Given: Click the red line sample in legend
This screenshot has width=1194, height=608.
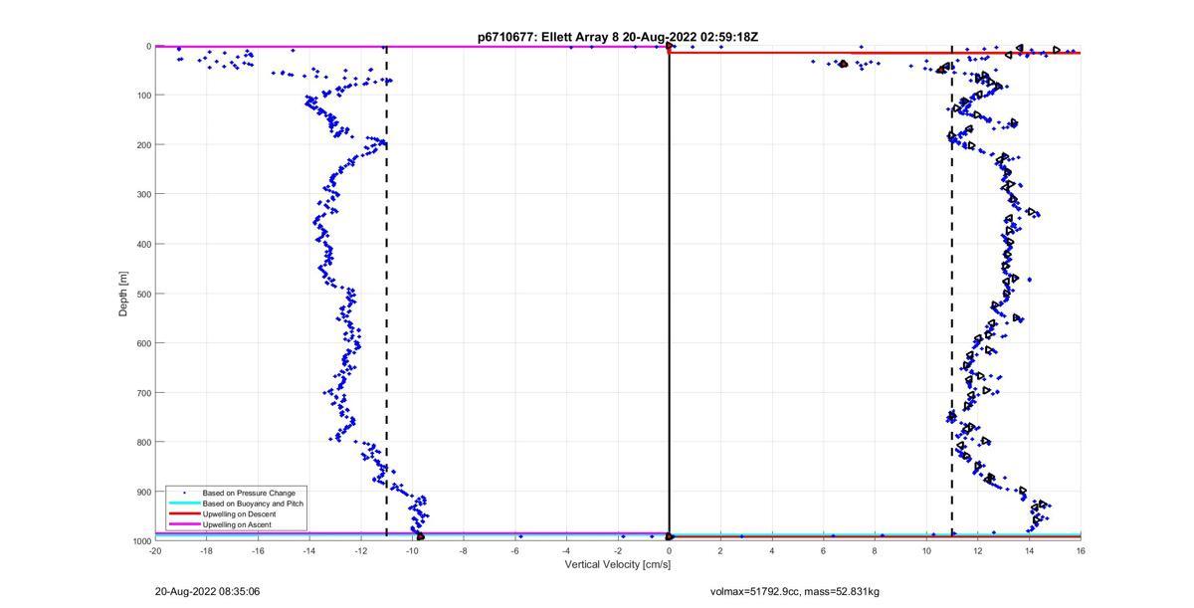Looking at the screenshot, I should tap(184, 513).
